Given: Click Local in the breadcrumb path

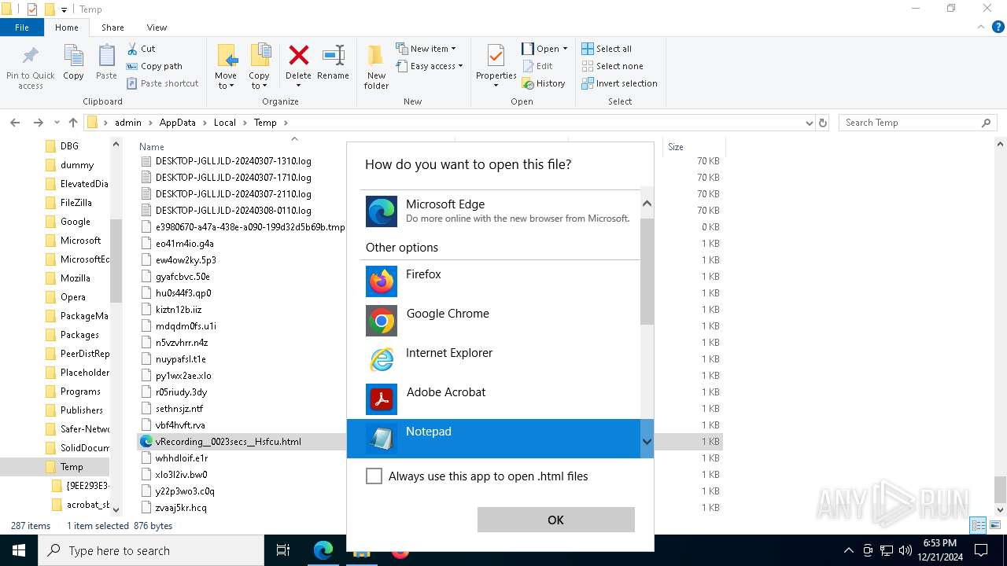Looking at the screenshot, I should pyautogui.click(x=224, y=123).
